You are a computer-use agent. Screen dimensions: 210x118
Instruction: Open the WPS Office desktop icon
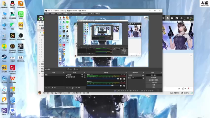12,79
